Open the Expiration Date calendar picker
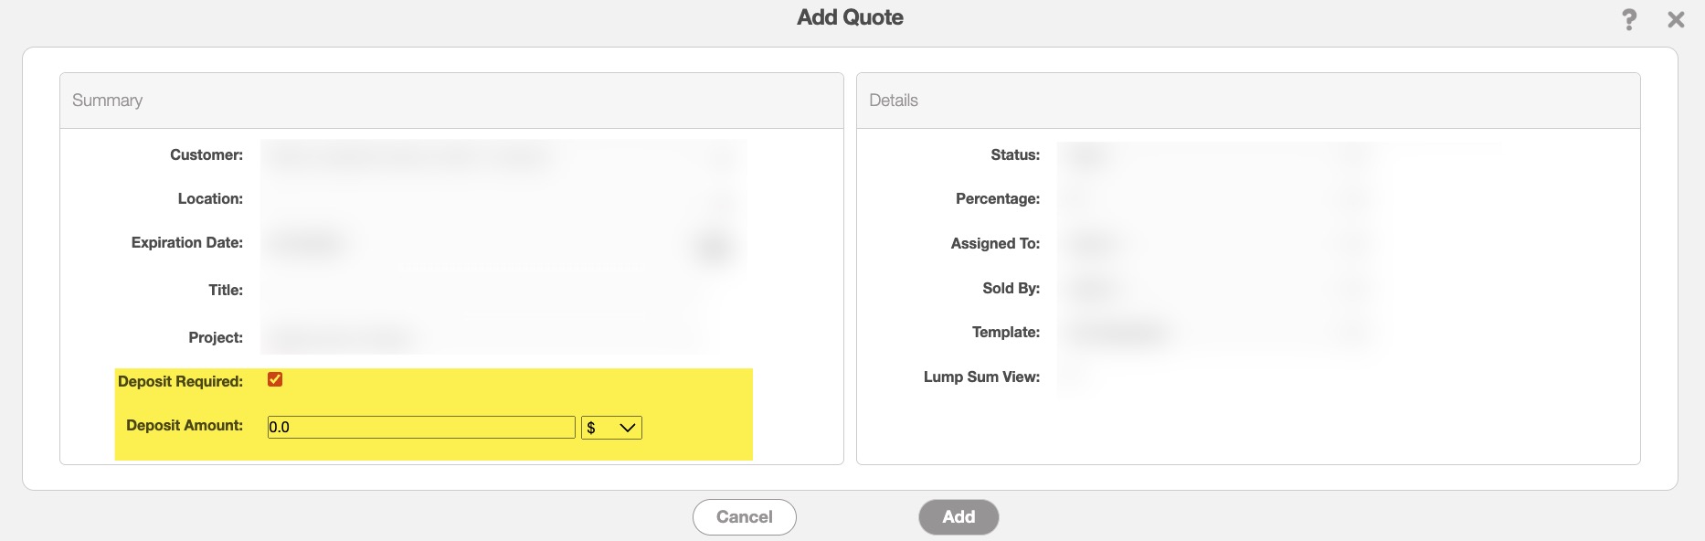Screen dimensions: 1705x541 coord(713,245)
